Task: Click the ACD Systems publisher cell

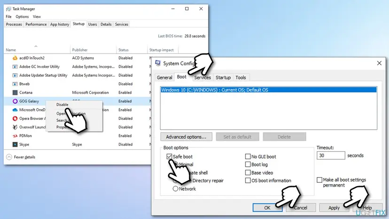Action: coord(83,58)
